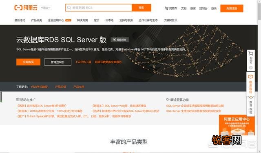Screen dimensions: 261x153
Task: Open 首次购买SQL Server享4折优惠价 promotion
Action: [x=42, y=106]
